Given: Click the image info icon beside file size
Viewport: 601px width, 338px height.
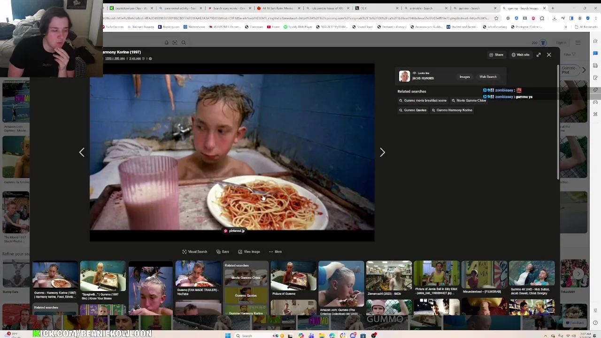Looking at the screenshot, I should pos(150,59).
